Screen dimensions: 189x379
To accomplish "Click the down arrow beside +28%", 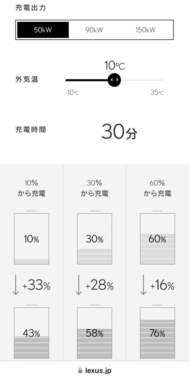I will coord(79,285).
